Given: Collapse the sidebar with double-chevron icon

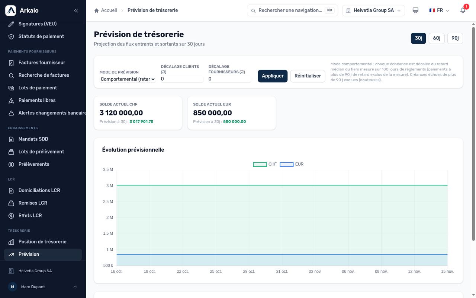Looking at the screenshot, I should [76, 10].
